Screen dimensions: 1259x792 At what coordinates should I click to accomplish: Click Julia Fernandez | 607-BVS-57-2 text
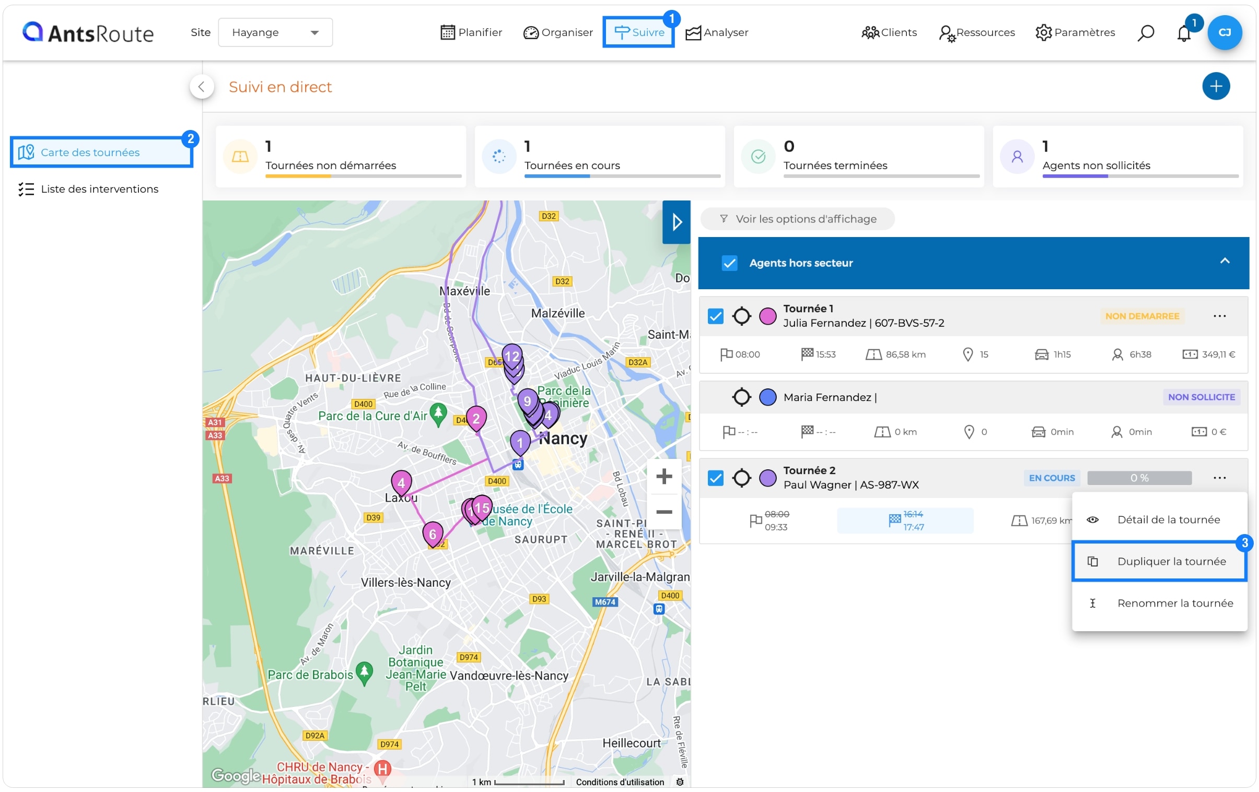[863, 323]
